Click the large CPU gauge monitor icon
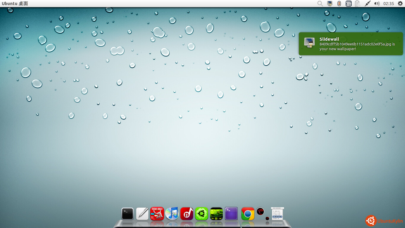This screenshot has width=405, height=228. point(260,211)
